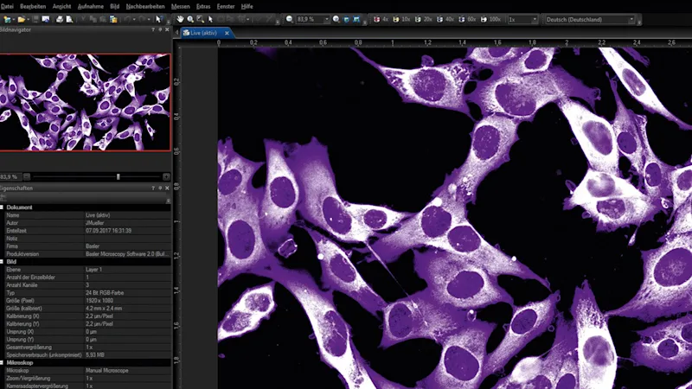Click the Erstellzeit value 07.09.2017 16:31:39
This screenshot has height=389, width=692.
point(108,231)
